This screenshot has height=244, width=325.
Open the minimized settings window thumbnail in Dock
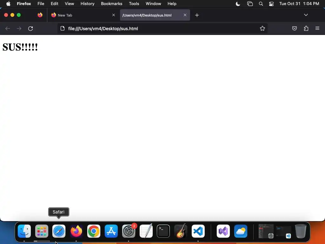266,231
